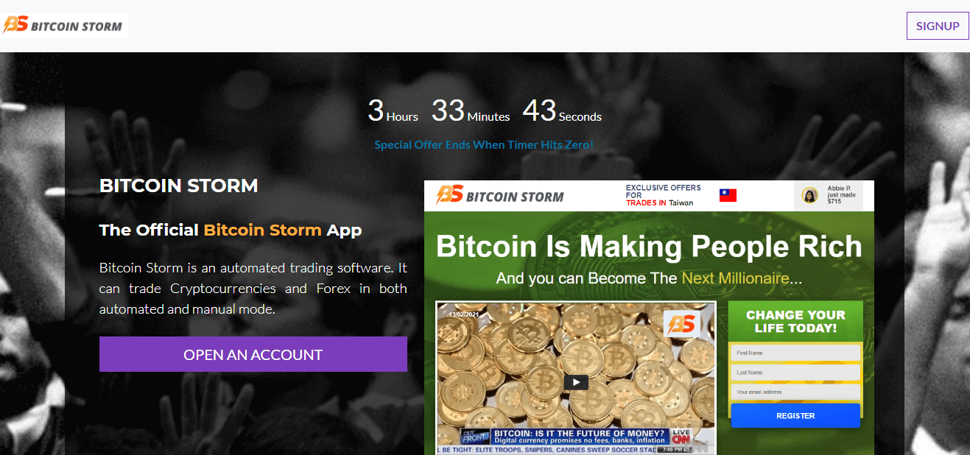This screenshot has width=970, height=455.
Task: Click the blue REGISTER button
Action: 795,415
